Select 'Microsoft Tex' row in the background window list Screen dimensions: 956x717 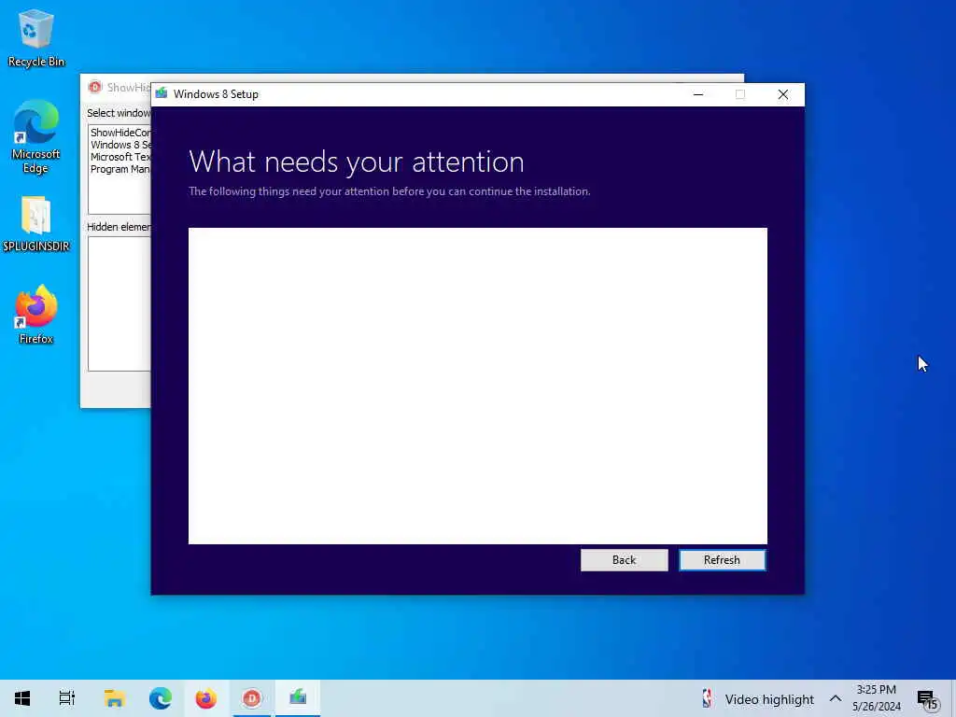point(120,157)
